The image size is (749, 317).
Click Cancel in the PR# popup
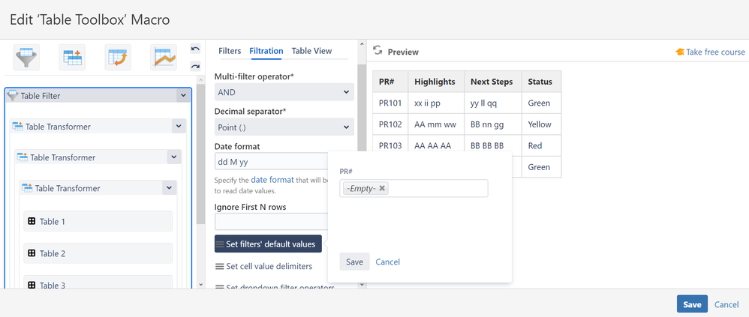tap(387, 262)
